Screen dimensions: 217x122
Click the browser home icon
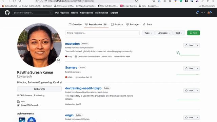(x=20, y=1)
